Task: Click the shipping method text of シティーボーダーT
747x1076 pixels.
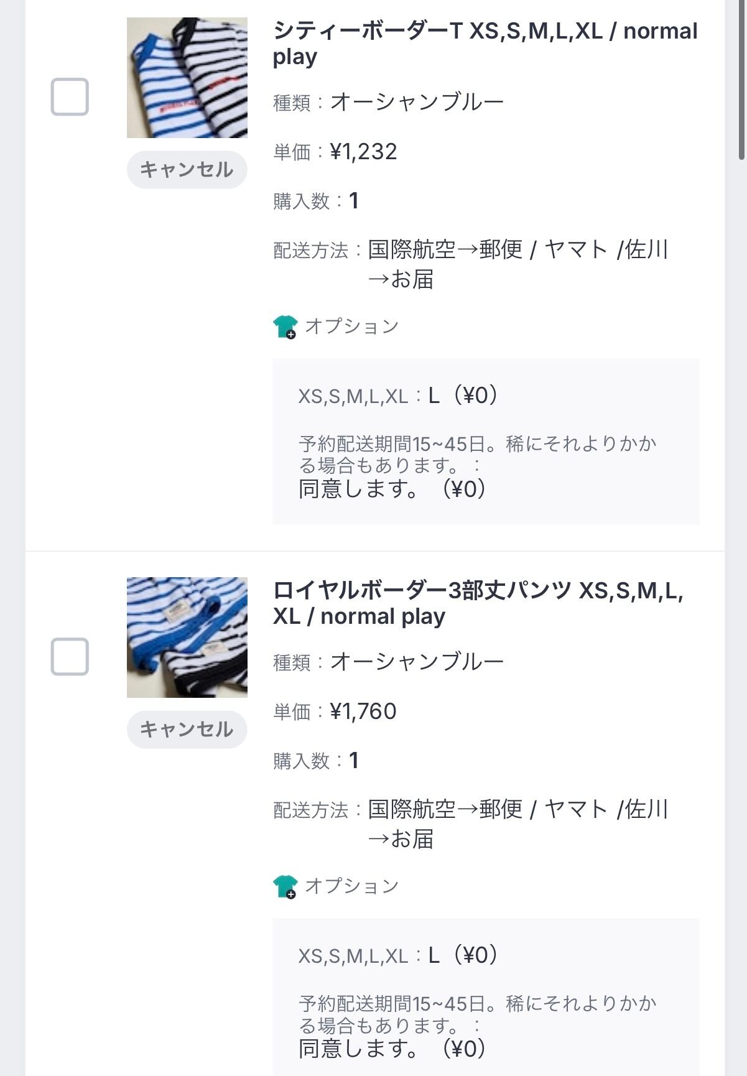Action: [x=517, y=264]
